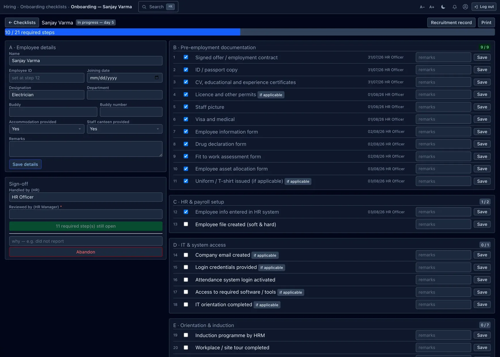Save the Licence and other permits row
Viewport: 500px width, 357px height.
click(x=482, y=94)
